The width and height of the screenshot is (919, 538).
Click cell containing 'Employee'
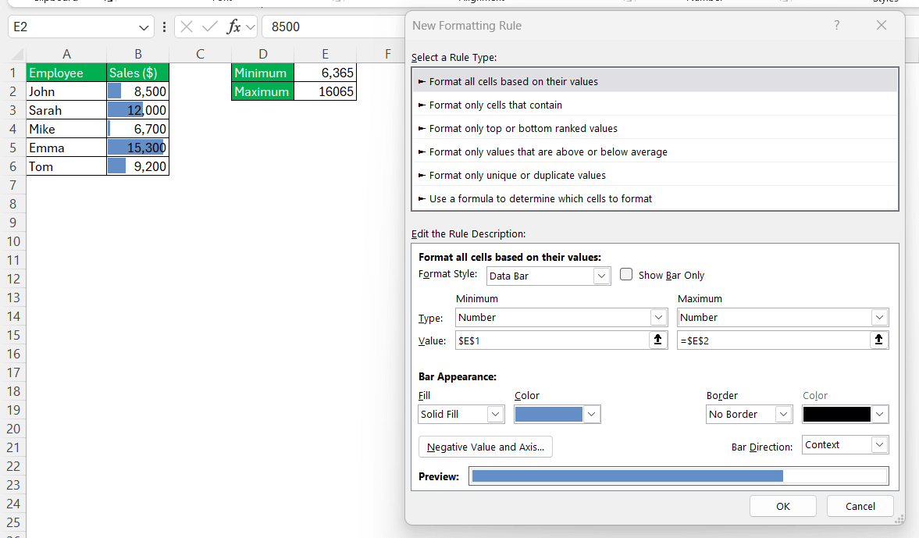tap(66, 73)
